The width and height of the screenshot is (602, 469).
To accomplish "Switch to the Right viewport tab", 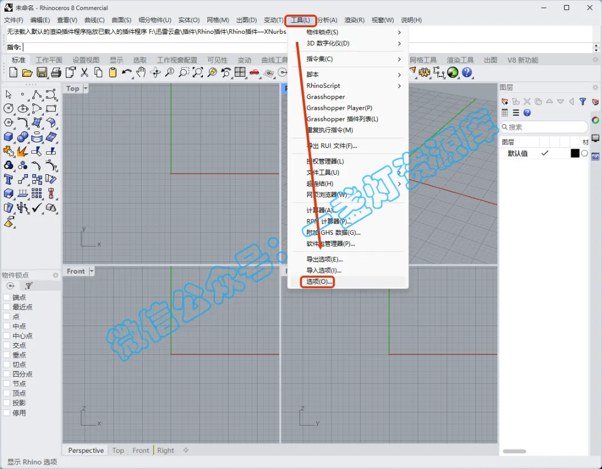I will tap(166, 450).
